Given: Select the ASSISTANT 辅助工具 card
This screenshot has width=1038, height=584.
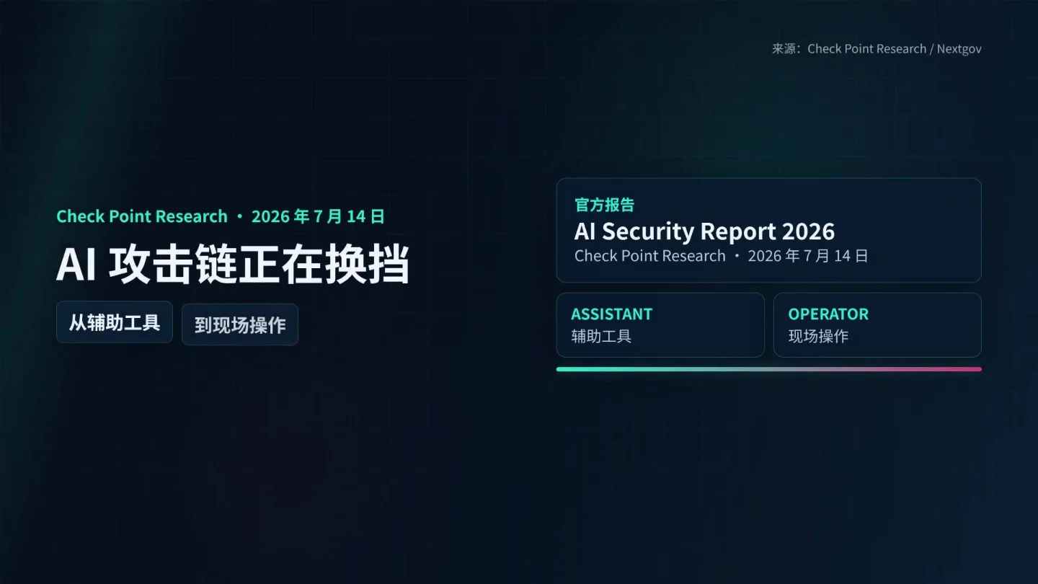Looking at the screenshot, I should click(x=660, y=325).
